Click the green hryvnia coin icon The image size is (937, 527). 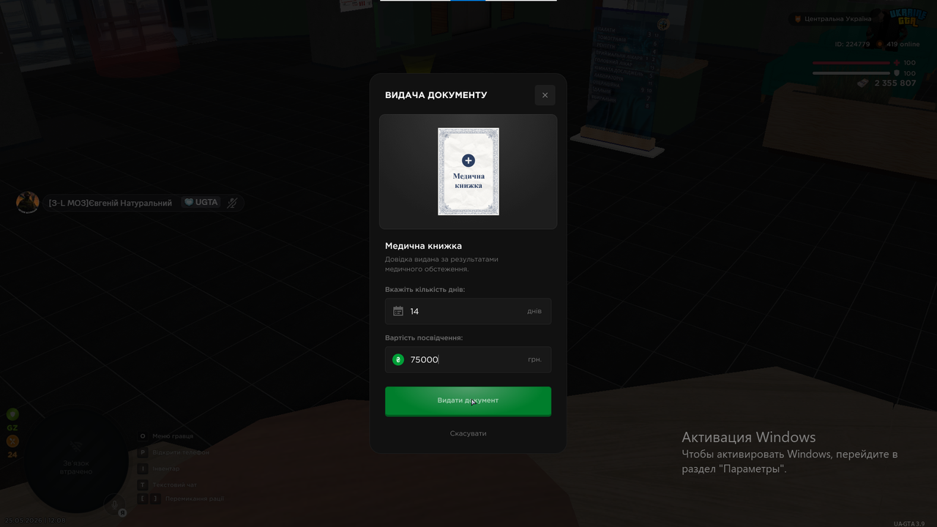point(398,359)
